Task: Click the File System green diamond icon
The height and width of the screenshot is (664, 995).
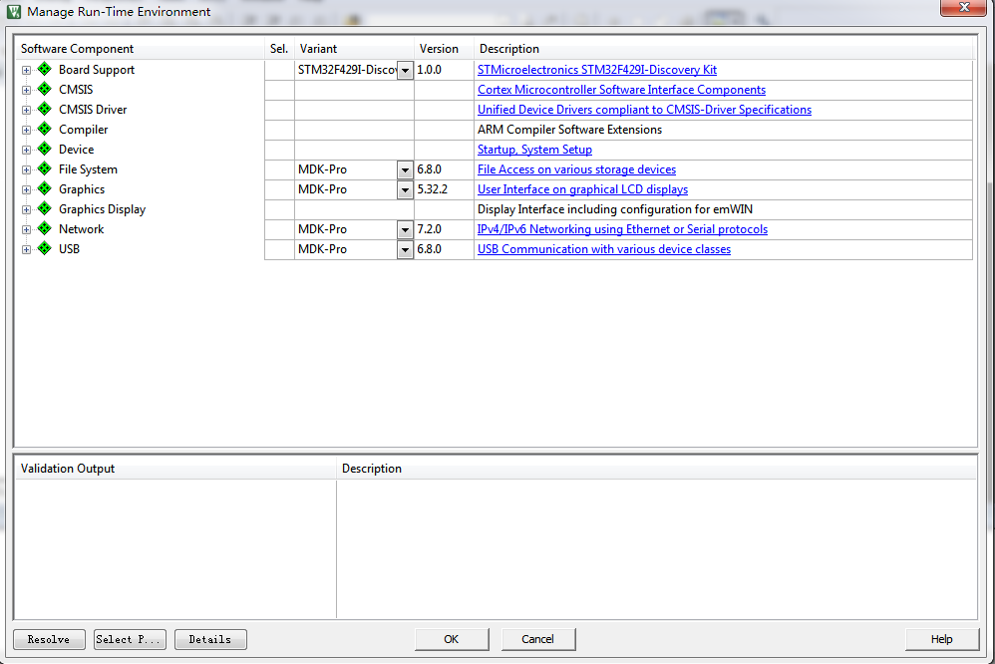Action: [x=45, y=168]
